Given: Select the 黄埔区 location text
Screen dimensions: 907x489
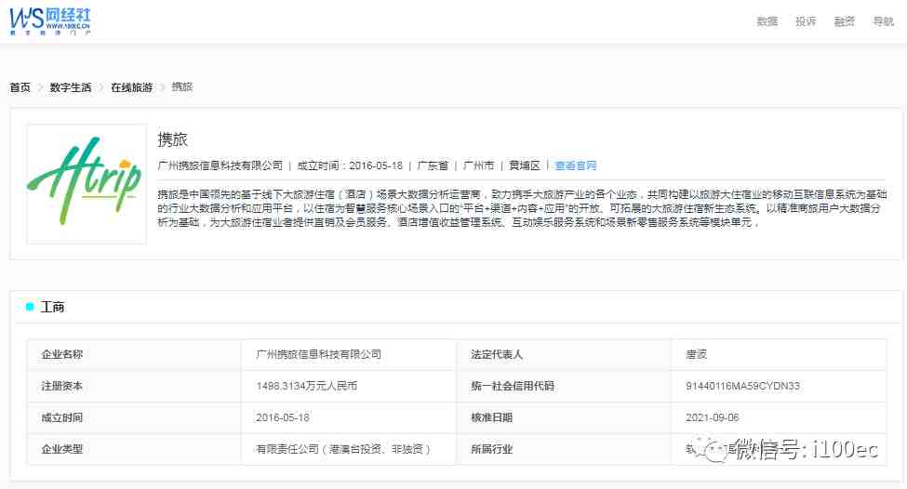Looking at the screenshot, I should click(x=525, y=165).
